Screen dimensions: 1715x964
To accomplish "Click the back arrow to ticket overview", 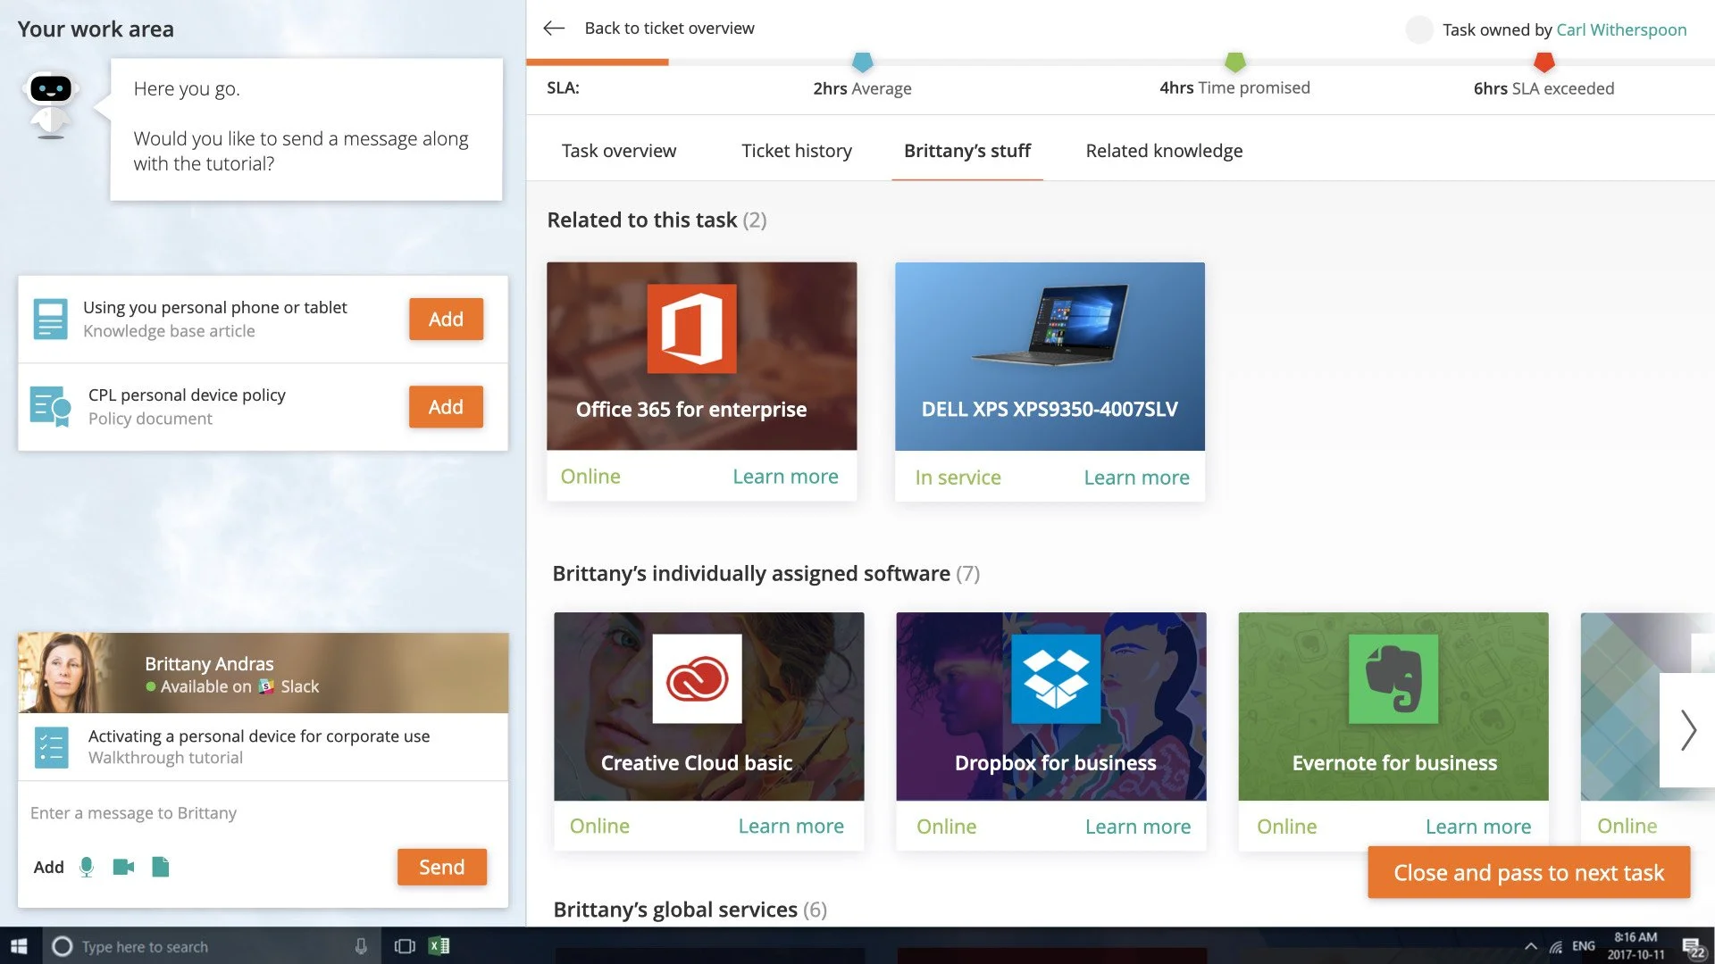I will click(x=554, y=29).
